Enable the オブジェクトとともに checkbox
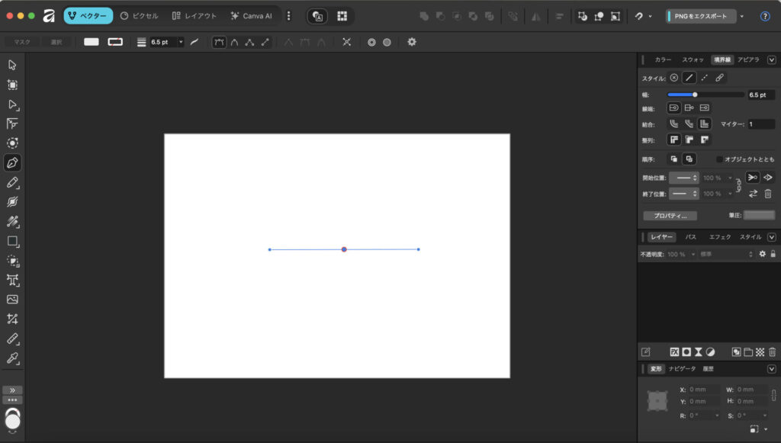Viewport: 781px width, 443px height. (x=719, y=159)
